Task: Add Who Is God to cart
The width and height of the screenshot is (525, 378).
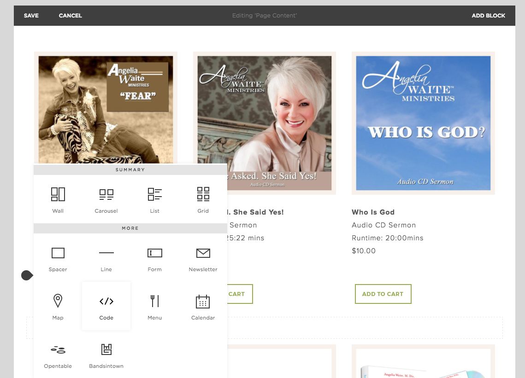Action: (383, 294)
